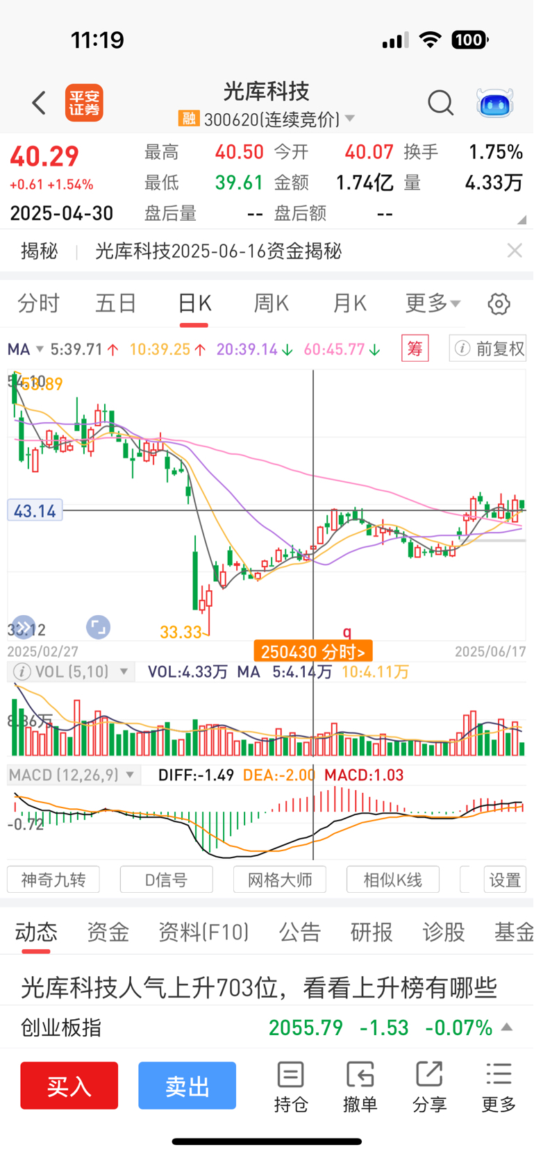Tap the current price 40.29
Viewport: 534px width, 1156px height.
coord(44,157)
